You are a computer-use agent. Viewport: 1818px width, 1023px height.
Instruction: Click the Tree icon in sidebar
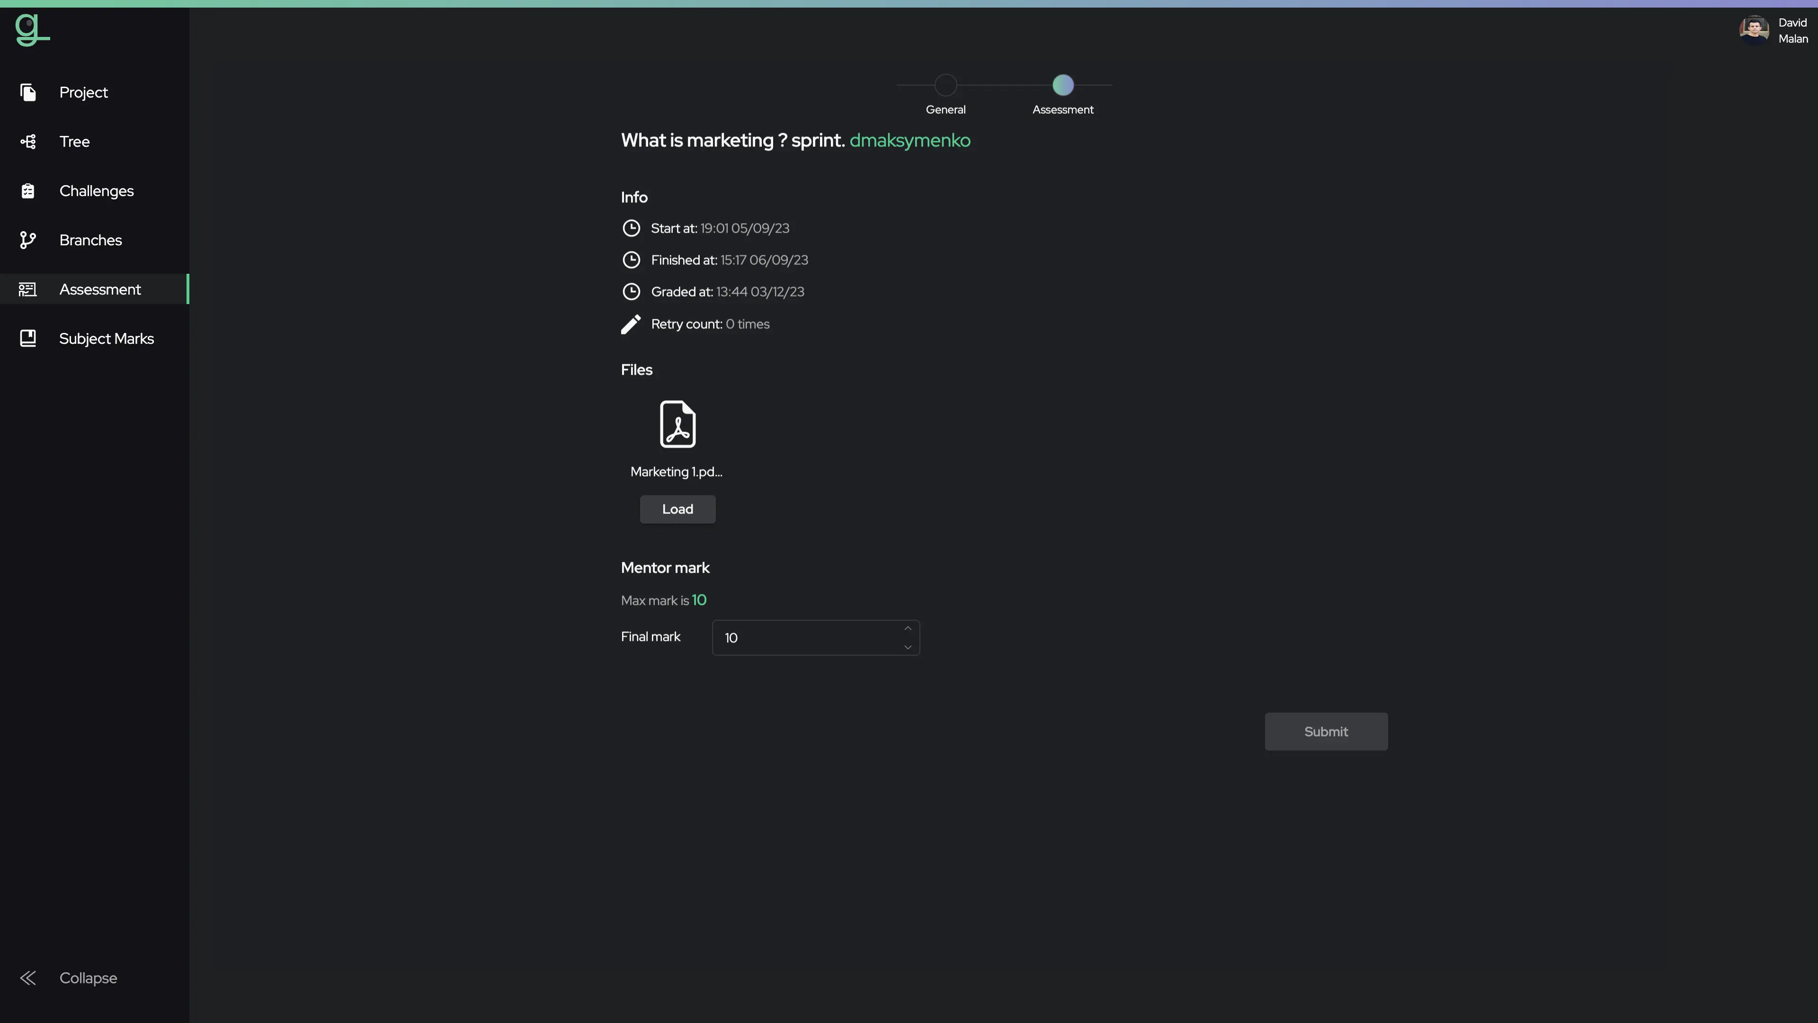tap(27, 141)
